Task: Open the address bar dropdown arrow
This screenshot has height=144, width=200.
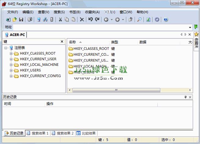Action: [x=190, y=27]
